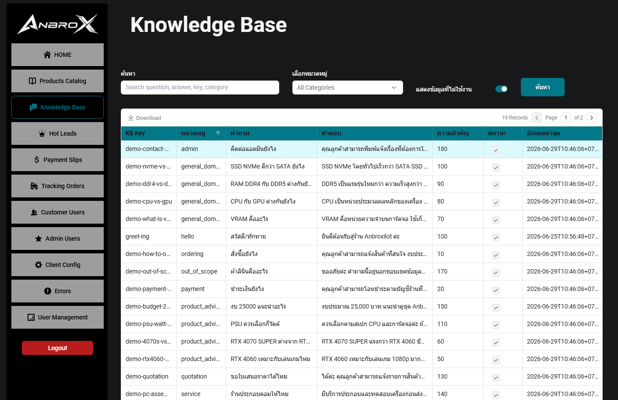Open Products Catalog page
Viewport: 618px width, 400px height.
(57, 81)
